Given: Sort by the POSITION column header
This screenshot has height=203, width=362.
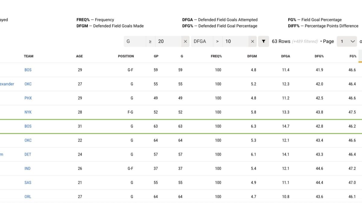Looking at the screenshot, I should pos(126,56).
